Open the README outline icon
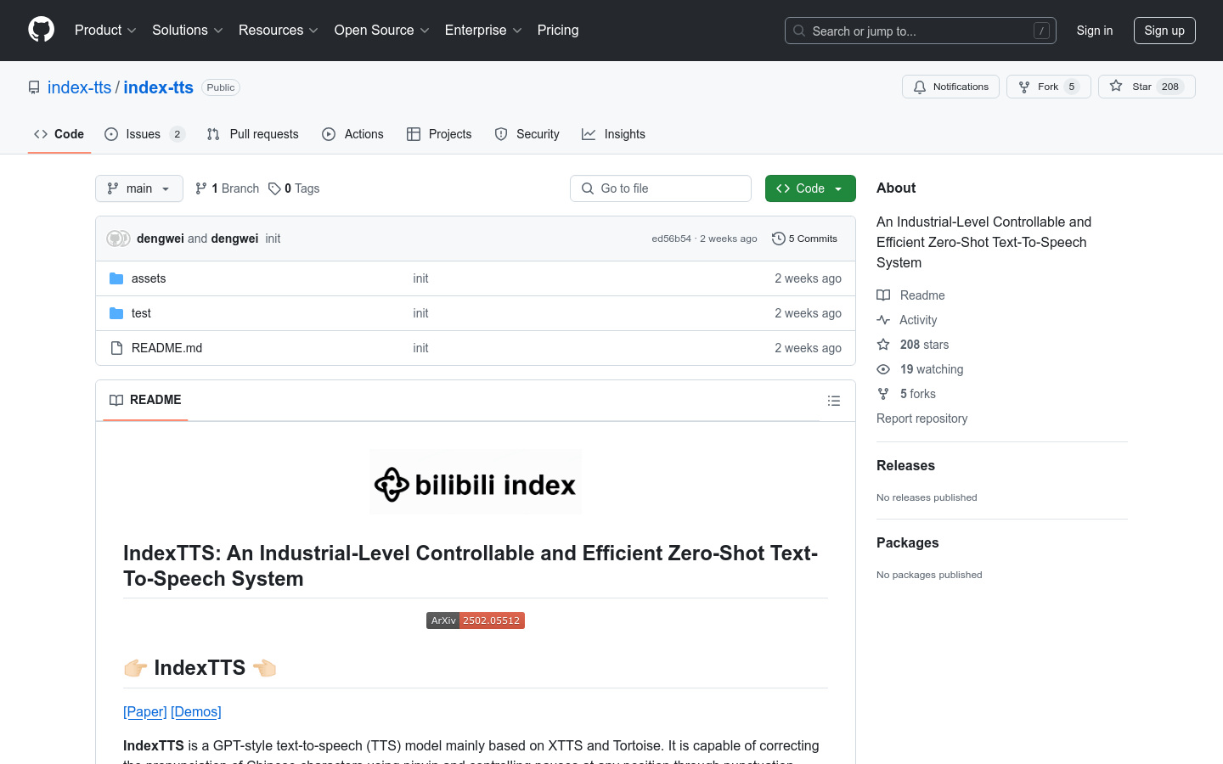1223x764 pixels. tap(834, 401)
